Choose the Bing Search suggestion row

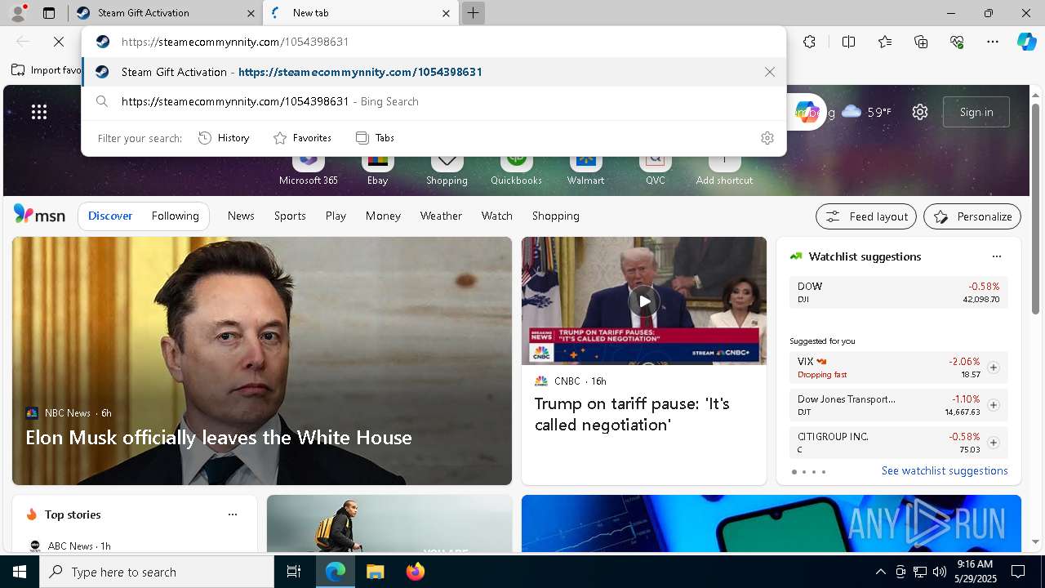coord(434,101)
